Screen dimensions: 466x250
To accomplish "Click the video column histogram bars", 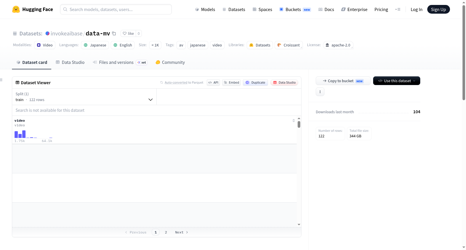I will coord(33,134).
